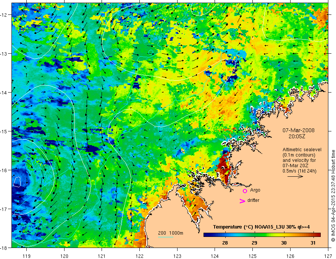
Task: Click longitude axis label '121'
Action: click(102, 256)
